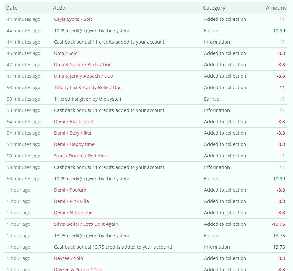Click the Category column header
This screenshot has width=293, height=271.
214,8
